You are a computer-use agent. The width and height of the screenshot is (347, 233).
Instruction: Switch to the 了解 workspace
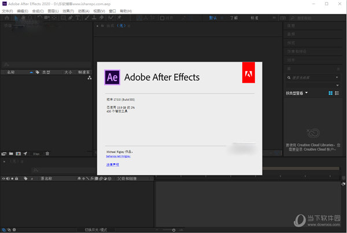click(x=234, y=18)
